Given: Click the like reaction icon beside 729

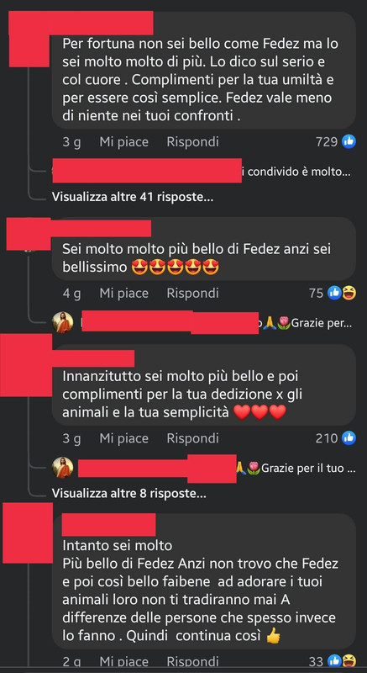Looking at the screenshot, I should click(x=349, y=141).
